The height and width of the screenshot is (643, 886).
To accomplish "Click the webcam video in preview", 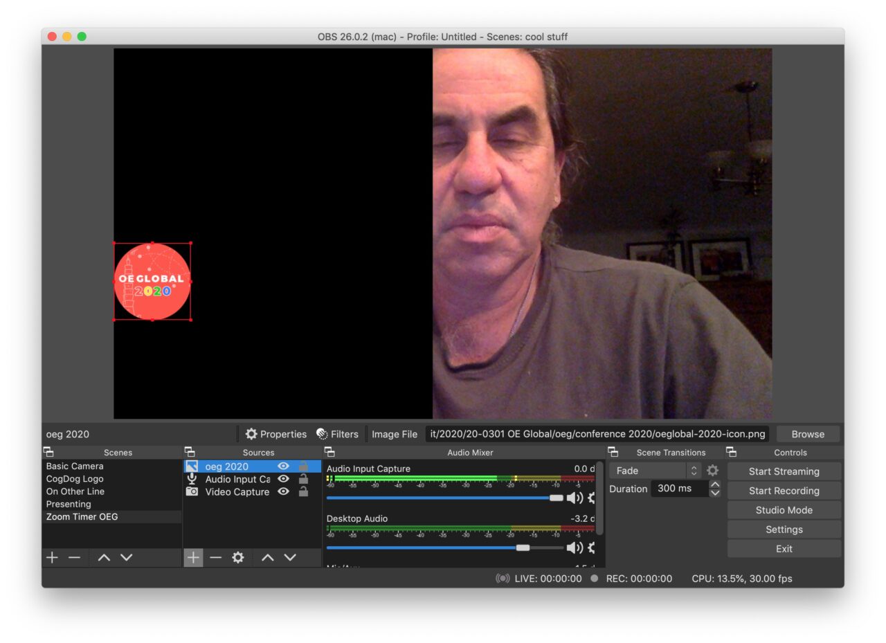I will [x=602, y=233].
